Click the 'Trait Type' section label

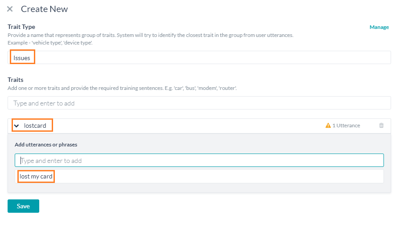21,27
